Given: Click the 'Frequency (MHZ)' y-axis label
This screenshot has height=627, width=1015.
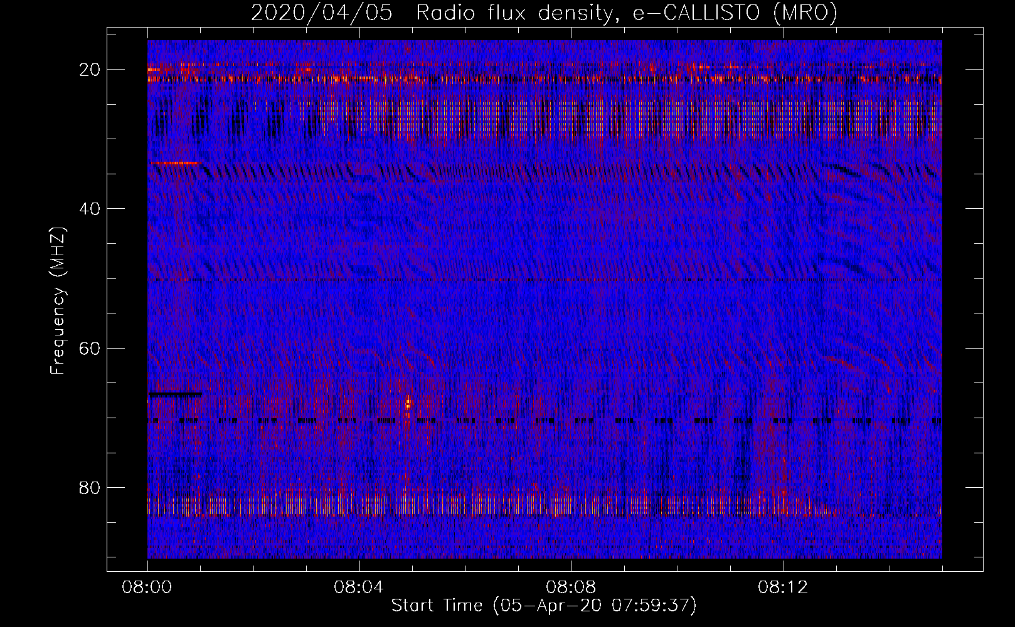Looking at the screenshot, I should click(58, 301).
